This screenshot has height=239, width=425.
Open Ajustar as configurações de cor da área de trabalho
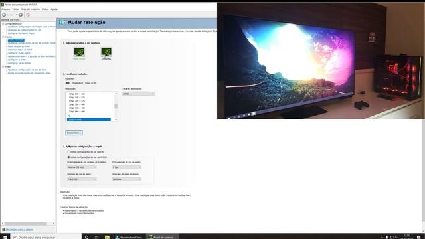coord(31,43)
